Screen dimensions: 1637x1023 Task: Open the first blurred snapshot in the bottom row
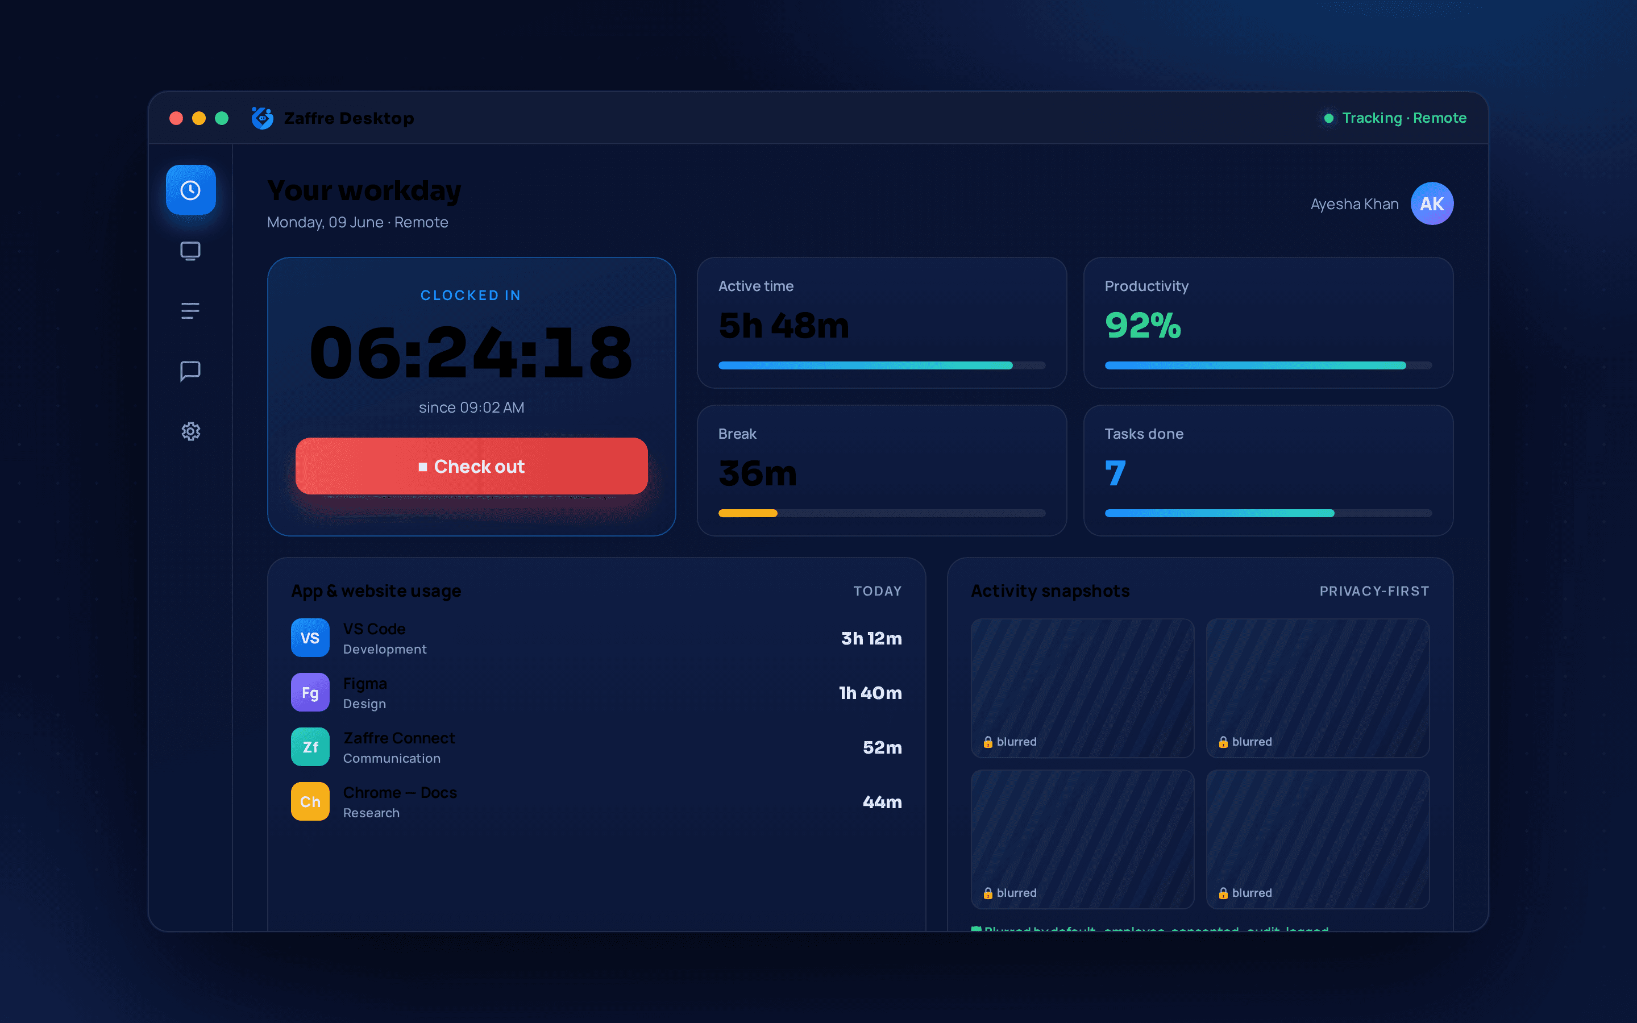click(1082, 839)
